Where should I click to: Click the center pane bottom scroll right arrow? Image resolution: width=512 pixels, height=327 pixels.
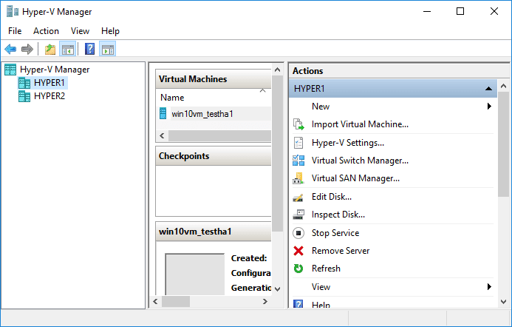point(265,302)
